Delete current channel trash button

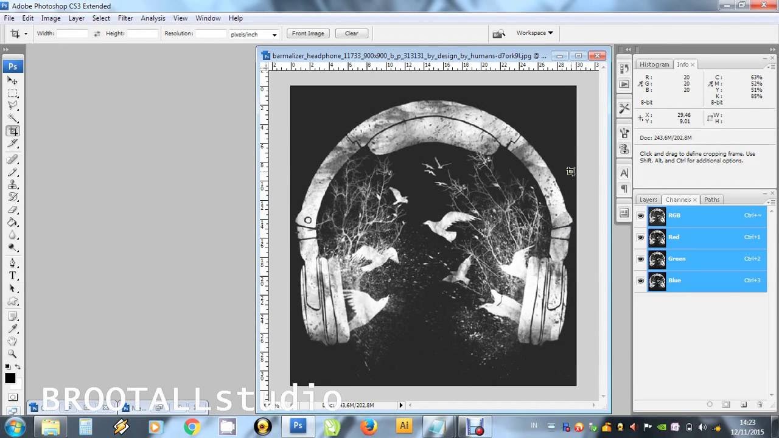click(760, 405)
